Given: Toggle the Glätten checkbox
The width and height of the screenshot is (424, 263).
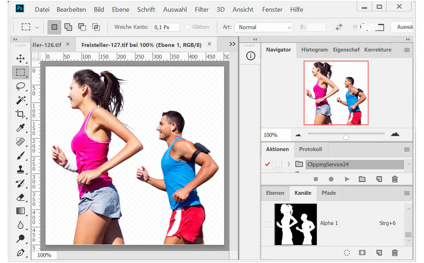Looking at the screenshot, I should coord(187,27).
